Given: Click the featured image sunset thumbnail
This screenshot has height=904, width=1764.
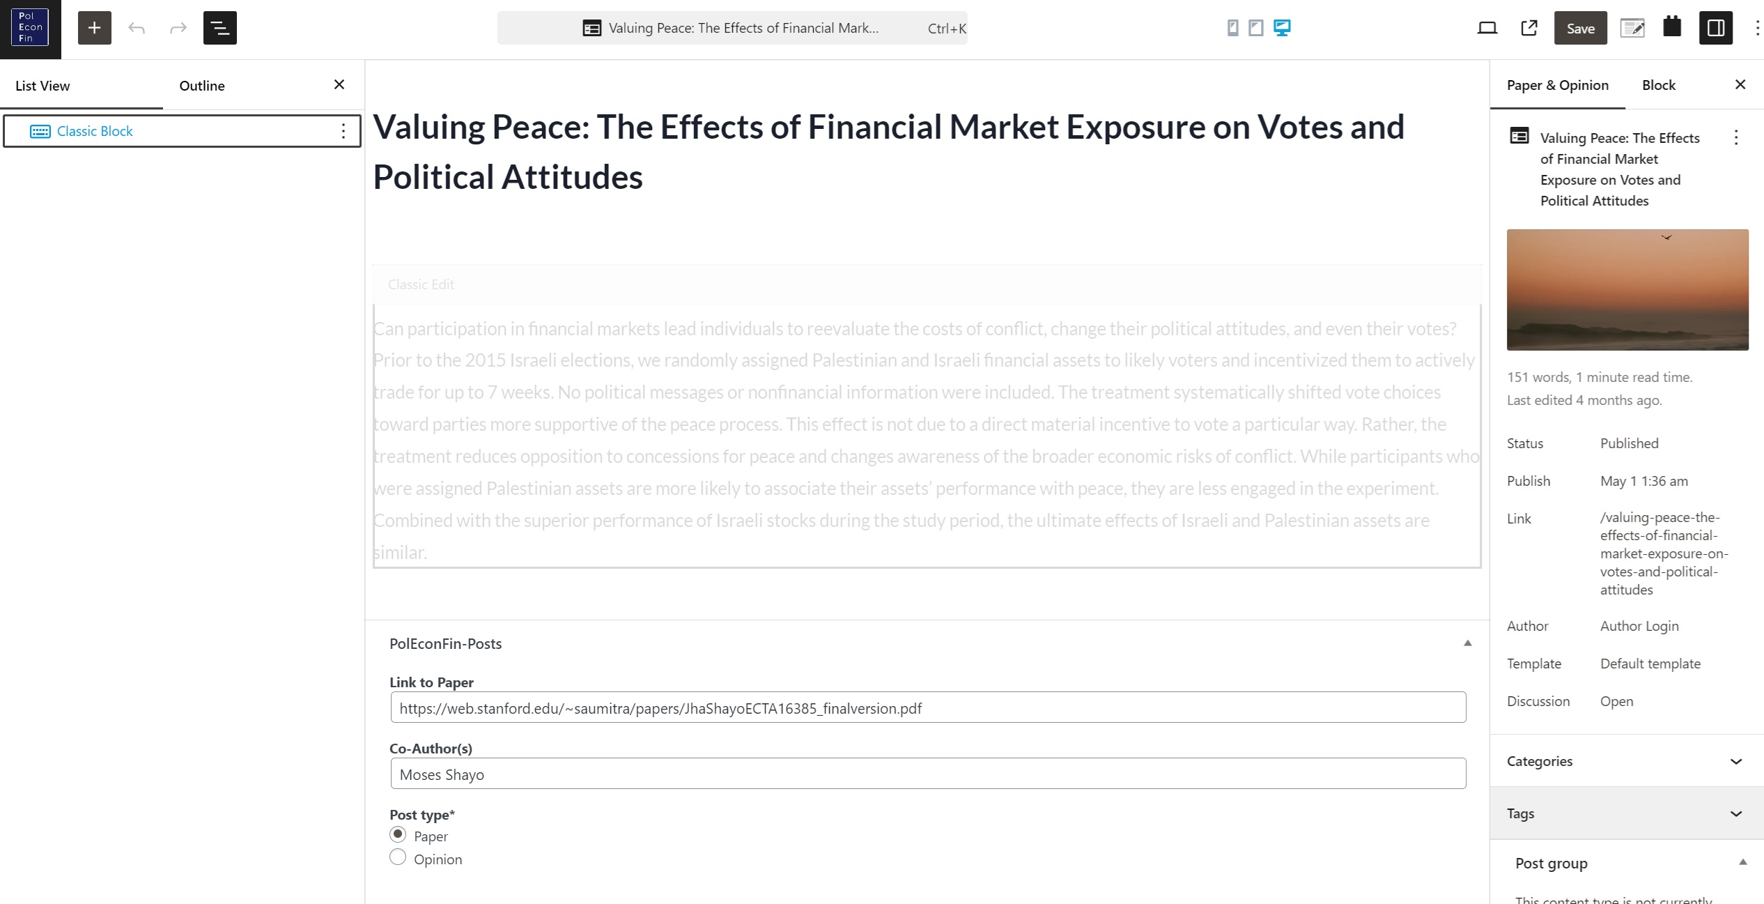Looking at the screenshot, I should pos(1627,290).
